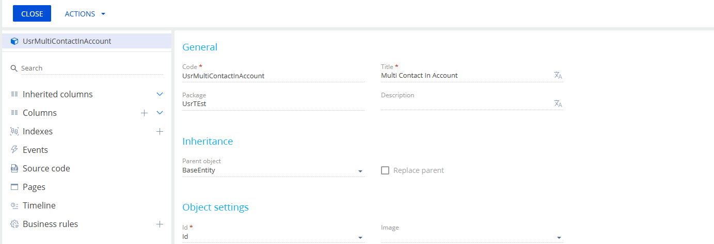
Task: Open the Actions menu
Action: tap(85, 14)
